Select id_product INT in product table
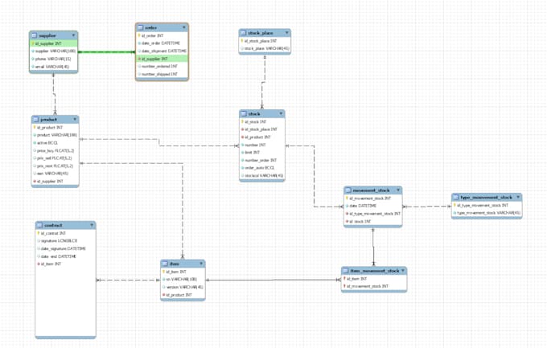The height and width of the screenshot is (348, 547). (x=56, y=128)
